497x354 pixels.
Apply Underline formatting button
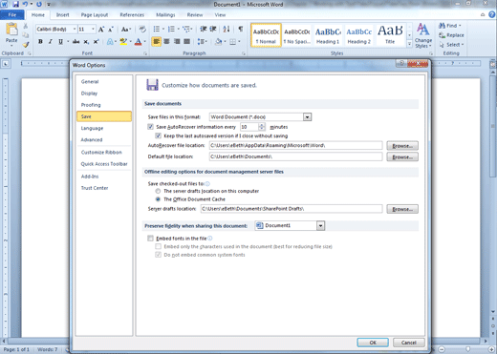[60, 42]
